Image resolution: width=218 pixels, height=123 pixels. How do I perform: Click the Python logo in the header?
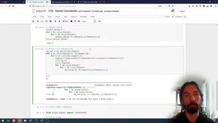pyautogui.click(x=173, y=11)
